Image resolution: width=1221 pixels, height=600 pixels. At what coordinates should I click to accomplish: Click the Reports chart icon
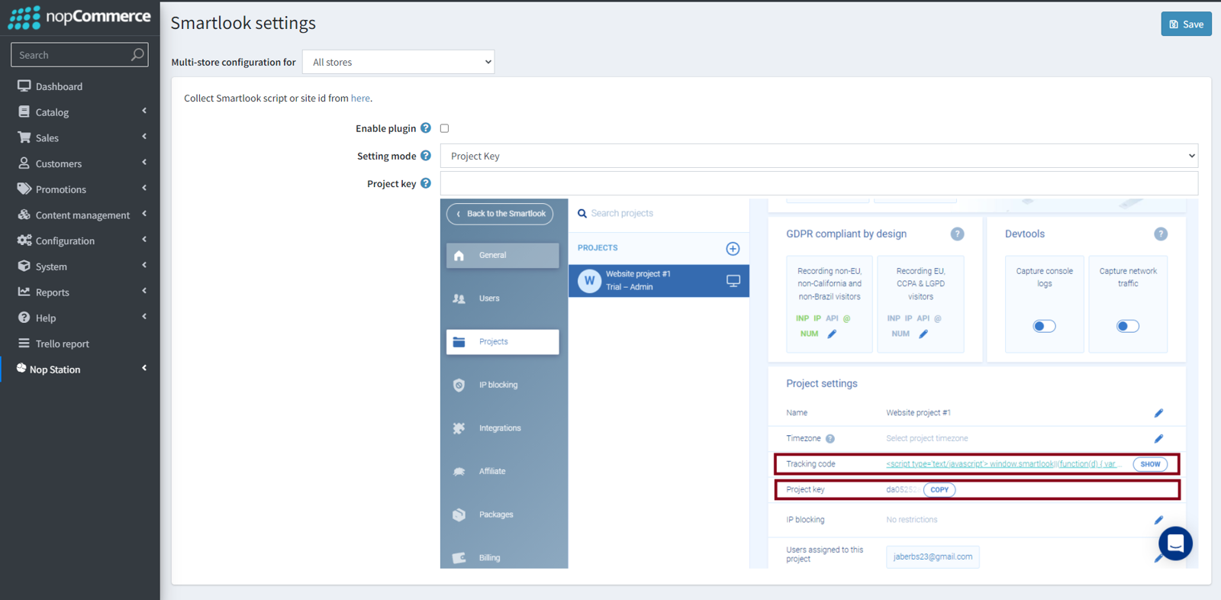pos(24,292)
